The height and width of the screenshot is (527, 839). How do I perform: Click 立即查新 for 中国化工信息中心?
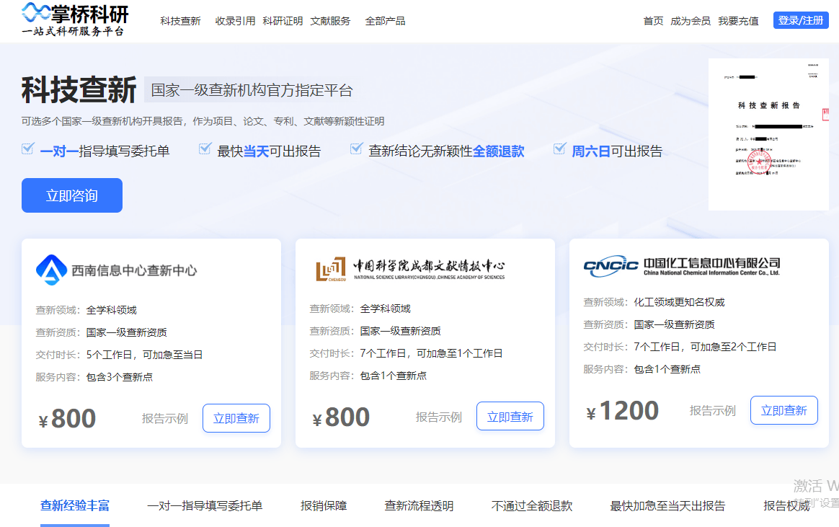point(784,410)
